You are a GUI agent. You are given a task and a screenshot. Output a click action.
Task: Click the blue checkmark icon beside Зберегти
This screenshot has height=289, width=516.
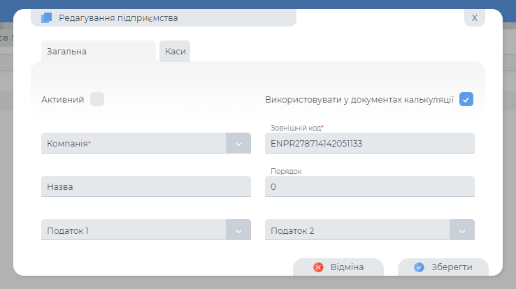pyautogui.click(x=419, y=267)
